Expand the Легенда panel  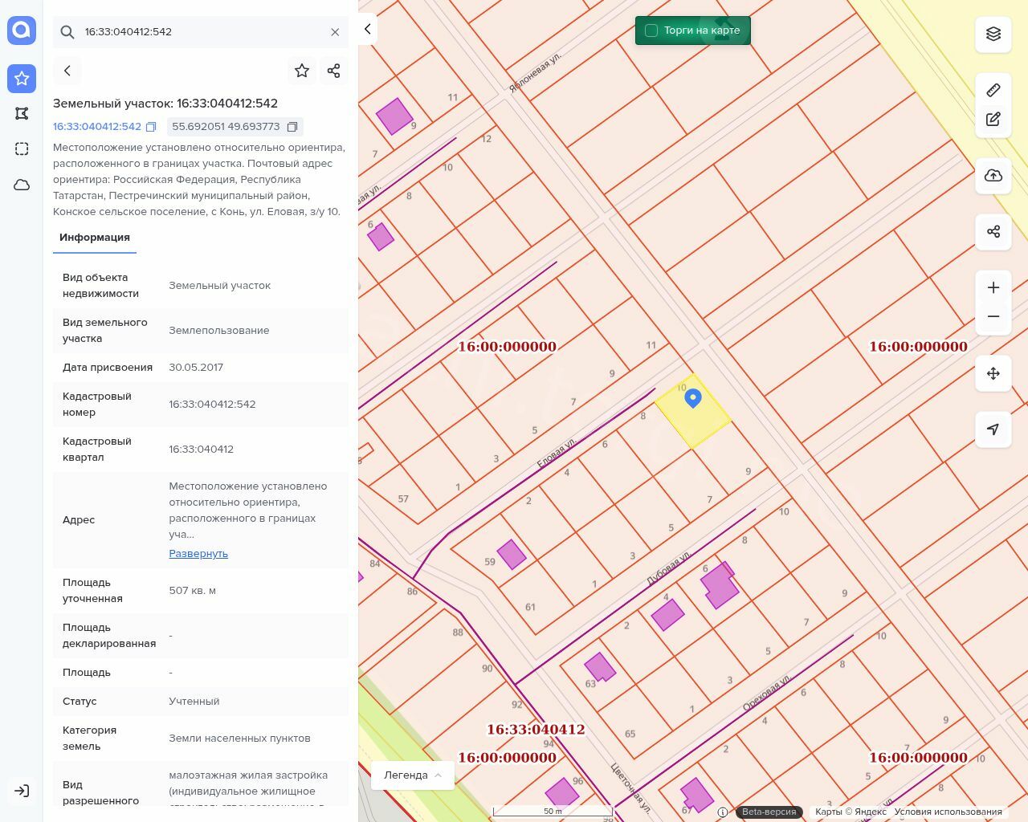tap(413, 775)
